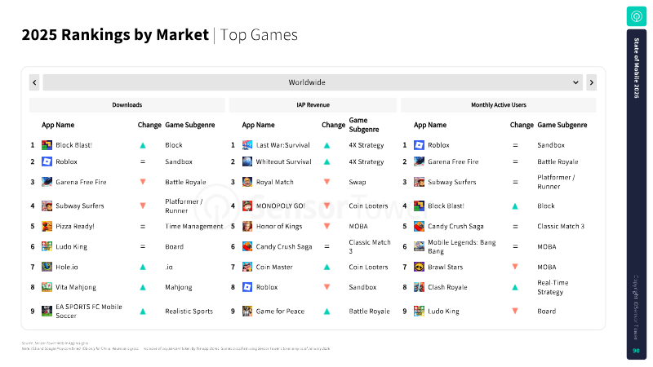
Task: Select the IAP Revenue column header
Action: tap(313, 105)
